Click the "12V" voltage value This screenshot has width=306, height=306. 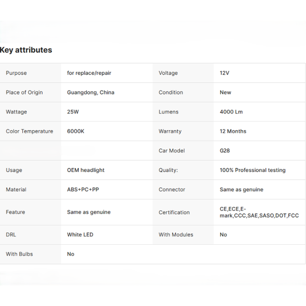(224, 73)
